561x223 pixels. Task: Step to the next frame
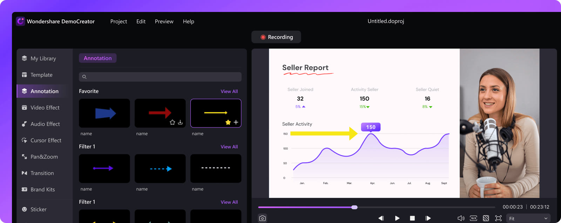coord(428,218)
